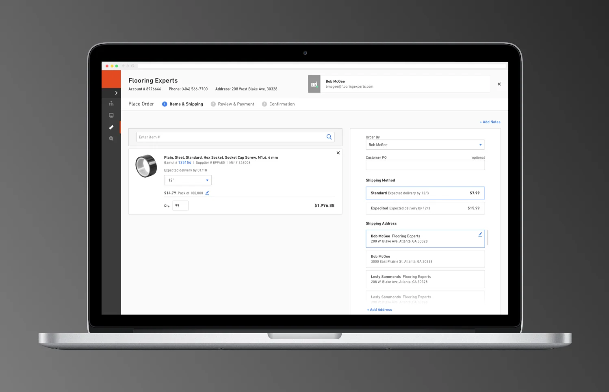The height and width of the screenshot is (392, 609).
Task: Click the browser address bar
Action: (x=321, y=66)
